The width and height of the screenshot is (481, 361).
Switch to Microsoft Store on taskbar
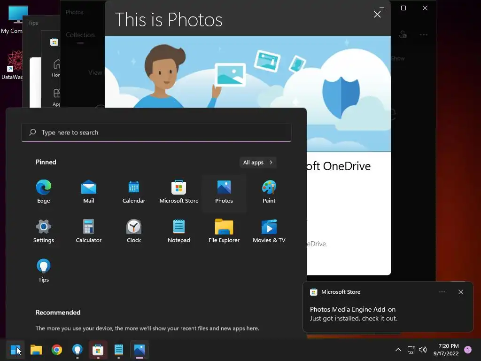[98, 350]
